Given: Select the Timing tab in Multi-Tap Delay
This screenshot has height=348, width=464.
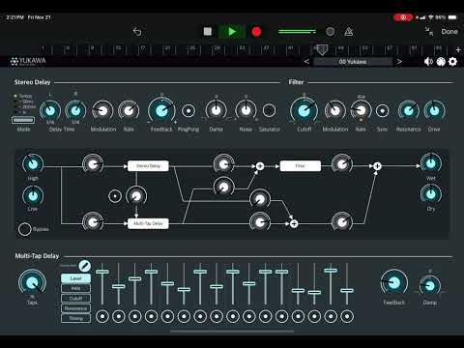Looking at the screenshot, I should coord(75,318).
